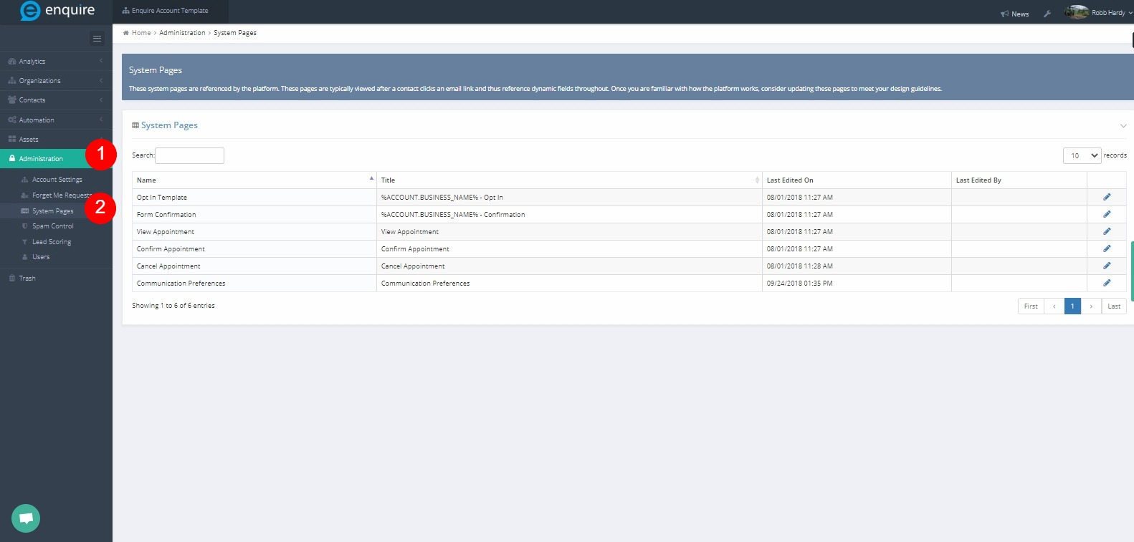Click the Automation gears icon
Viewport: 1134px width, 542px height.
12,120
